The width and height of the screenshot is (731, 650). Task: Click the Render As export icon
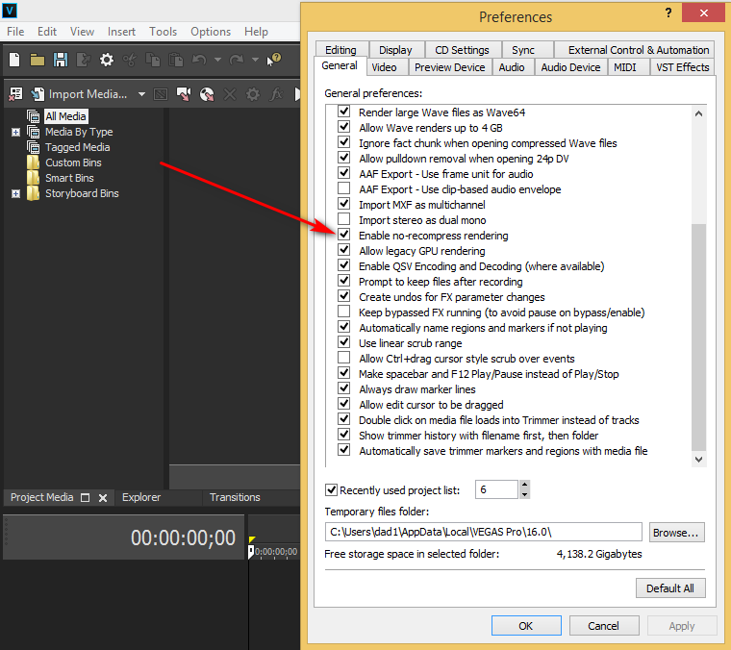tap(84, 60)
